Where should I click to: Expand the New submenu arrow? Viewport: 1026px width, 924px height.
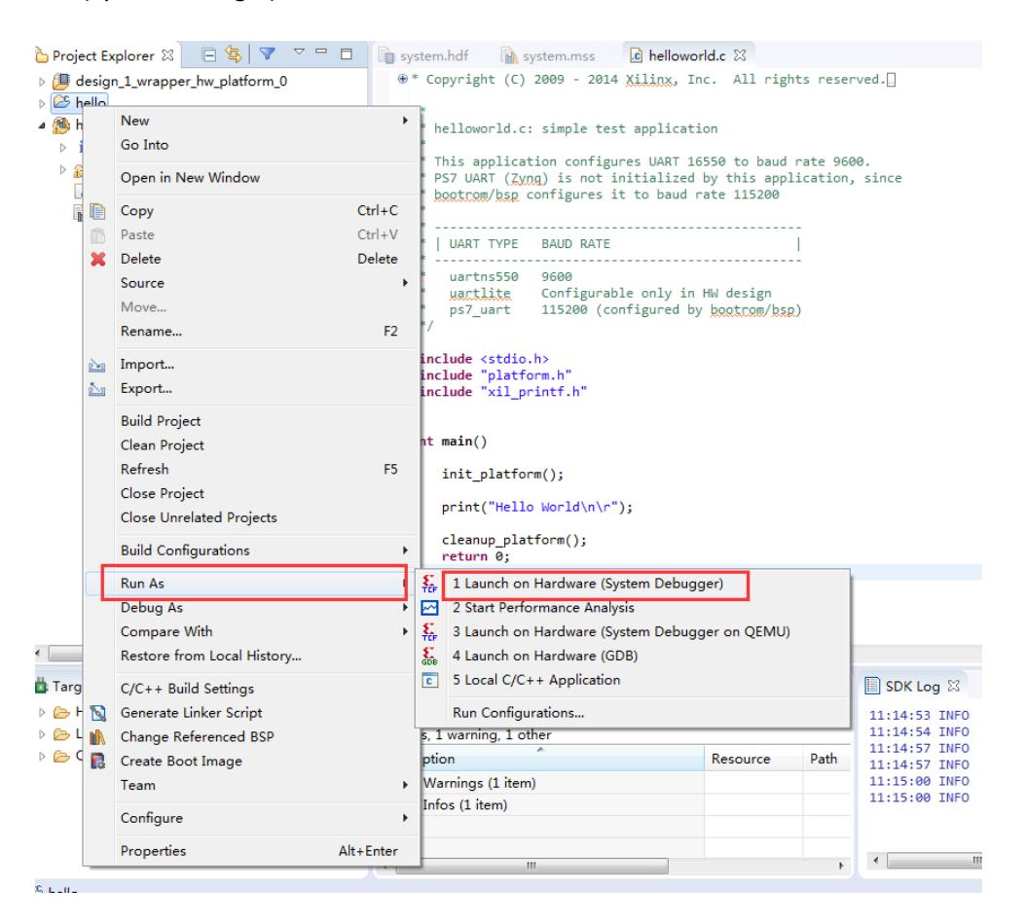403,121
